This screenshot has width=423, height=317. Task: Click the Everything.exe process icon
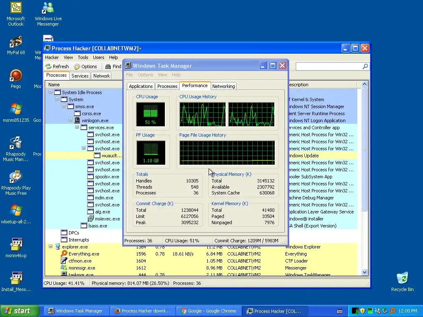click(x=64, y=254)
